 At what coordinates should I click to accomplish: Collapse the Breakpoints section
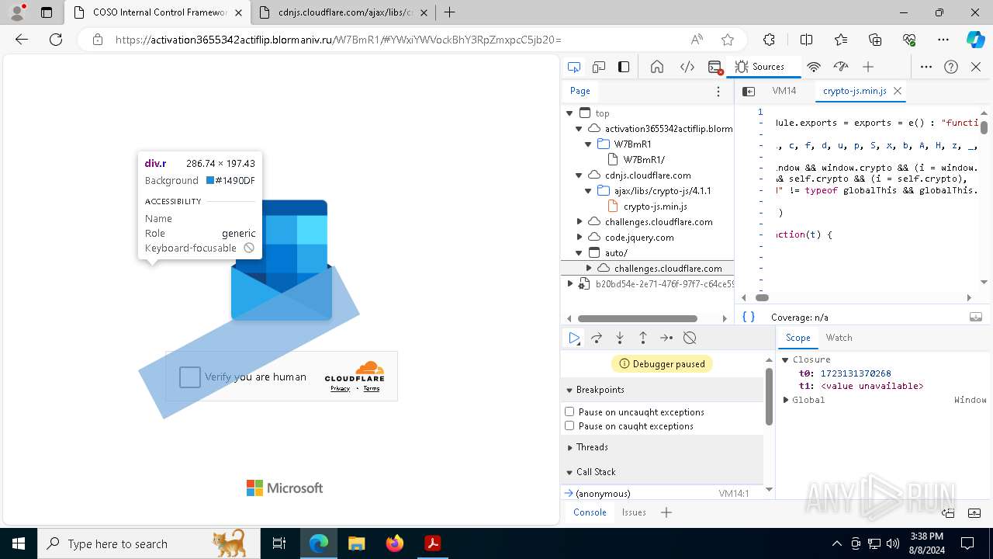[x=569, y=390]
